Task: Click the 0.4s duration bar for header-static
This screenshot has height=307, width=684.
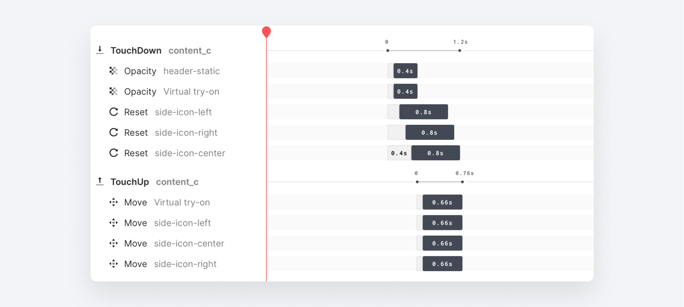Action: pyautogui.click(x=405, y=71)
